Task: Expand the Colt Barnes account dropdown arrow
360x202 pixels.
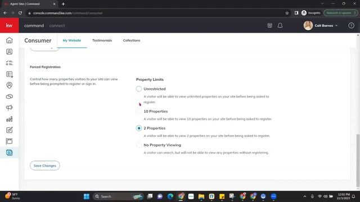Action: pos(336,26)
